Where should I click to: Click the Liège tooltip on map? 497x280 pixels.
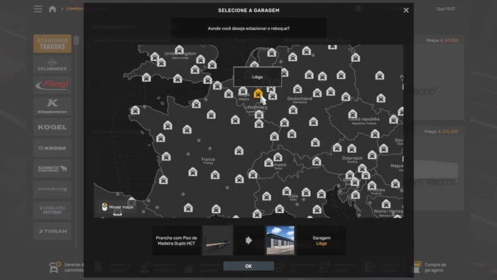point(257,77)
